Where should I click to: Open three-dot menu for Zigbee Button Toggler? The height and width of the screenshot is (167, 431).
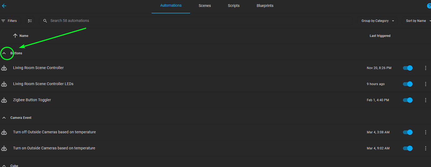point(425,100)
